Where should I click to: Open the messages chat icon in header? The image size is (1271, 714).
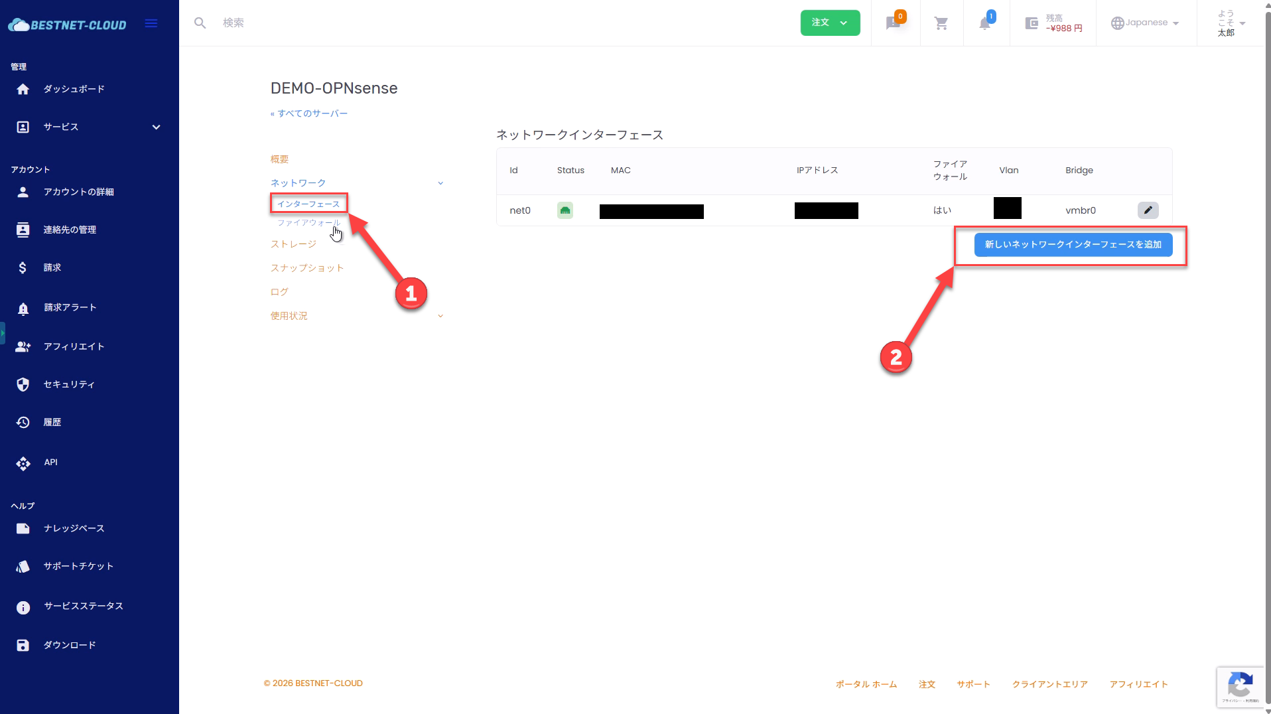[893, 23]
